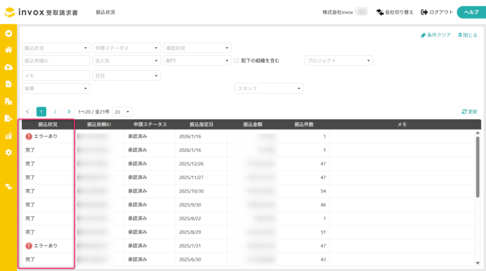Image resolution: width=486 pixels, height=271 pixels.
Task: Expand sidebar with the top arrow icon
Action: click(x=9, y=33)
